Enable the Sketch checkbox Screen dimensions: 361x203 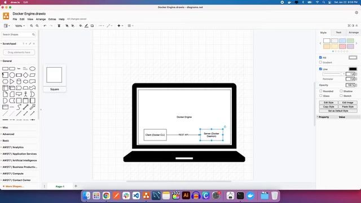coord(341,95)
